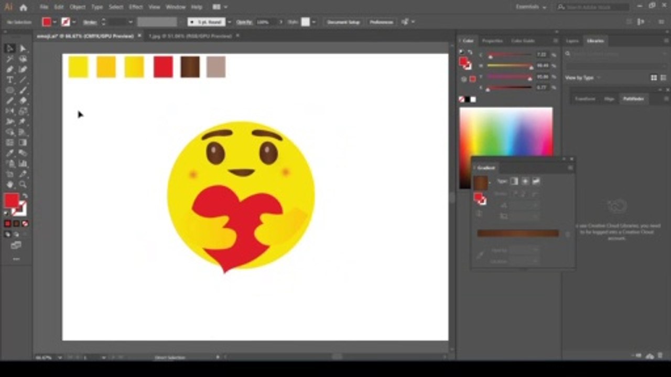The image size is (671, 377).
Task: Select the Hand tool
Action: click(x=9, y=184)
